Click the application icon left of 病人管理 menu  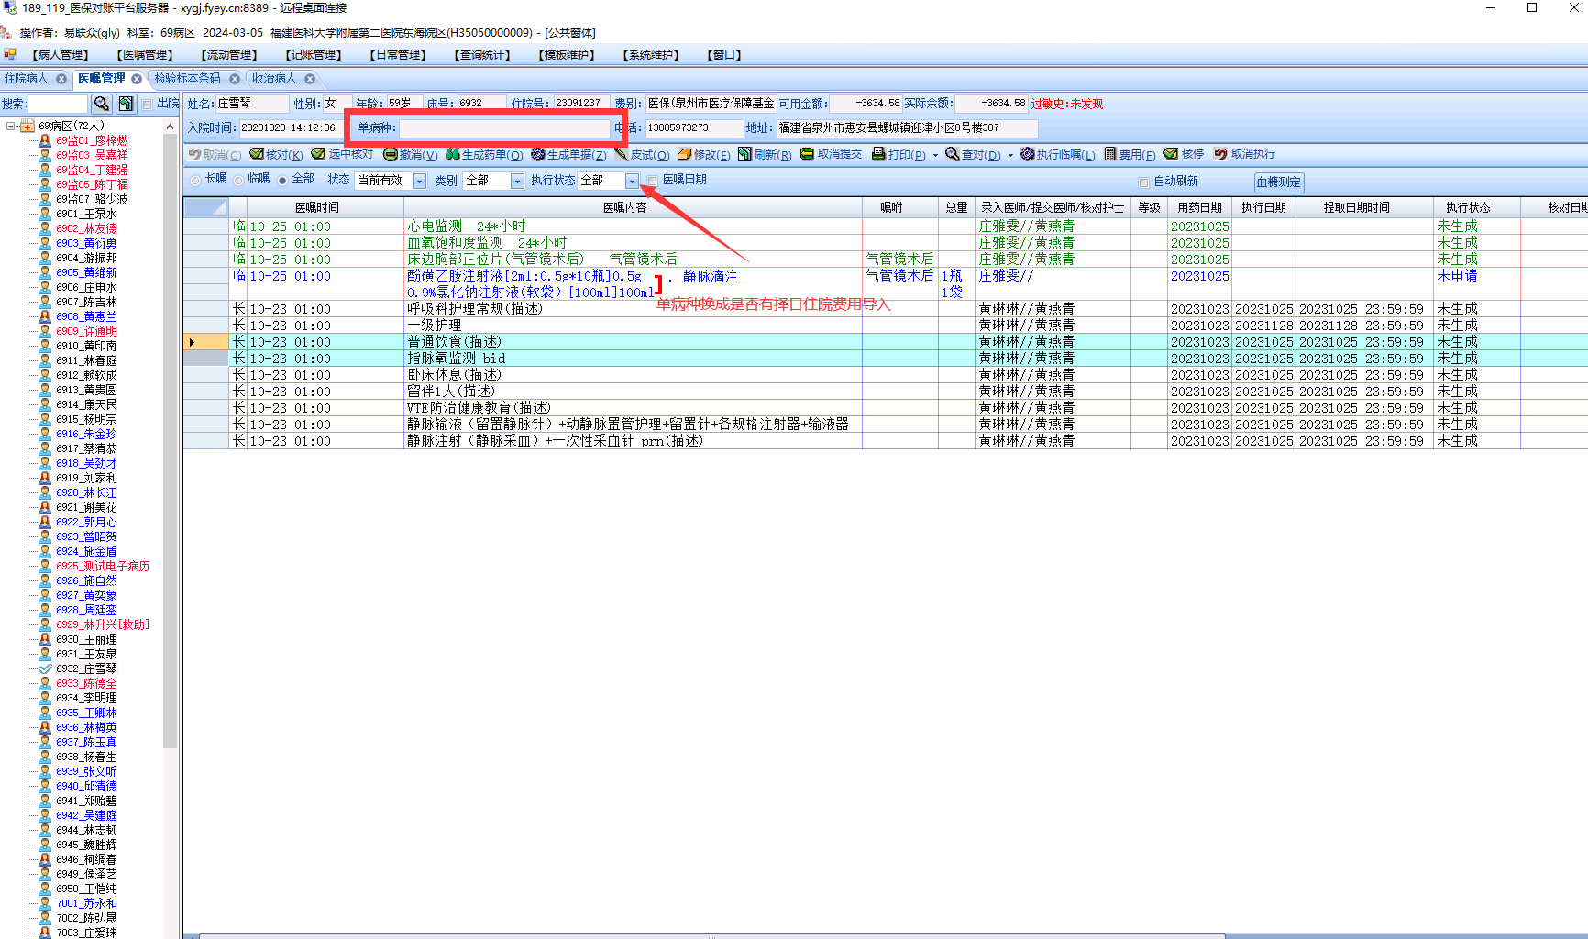coord(10,54)
